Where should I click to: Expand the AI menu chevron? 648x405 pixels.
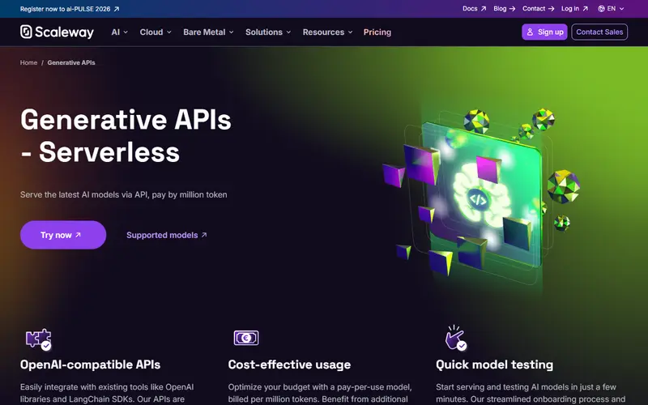point(126,32)
